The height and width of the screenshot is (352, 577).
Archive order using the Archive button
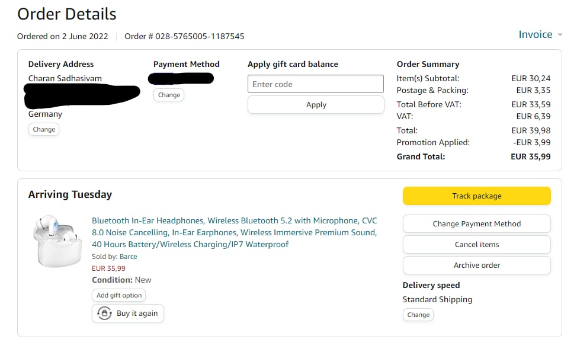click(476, 265)
